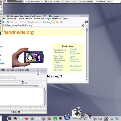Click the Cut scissors icon in Konqueror toolbar

16,22
